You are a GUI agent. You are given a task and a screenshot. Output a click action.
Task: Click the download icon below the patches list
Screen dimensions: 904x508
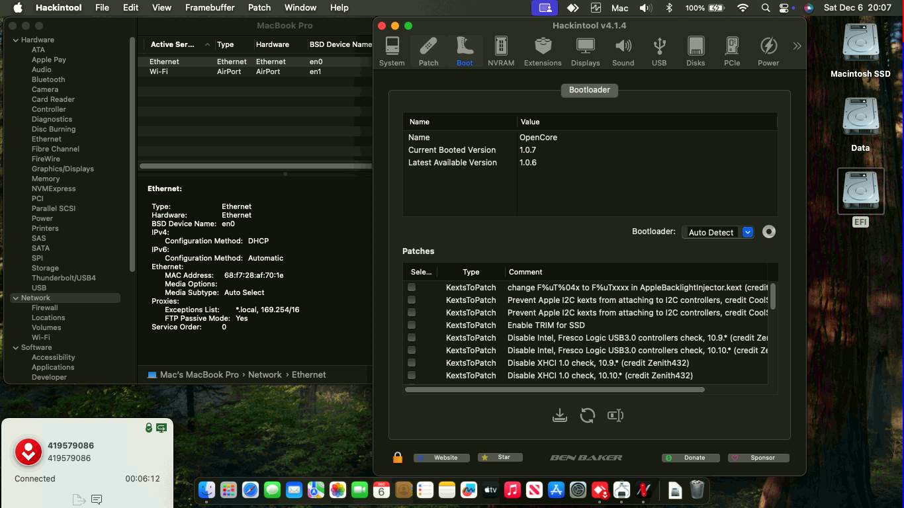(x=560, y=415)
